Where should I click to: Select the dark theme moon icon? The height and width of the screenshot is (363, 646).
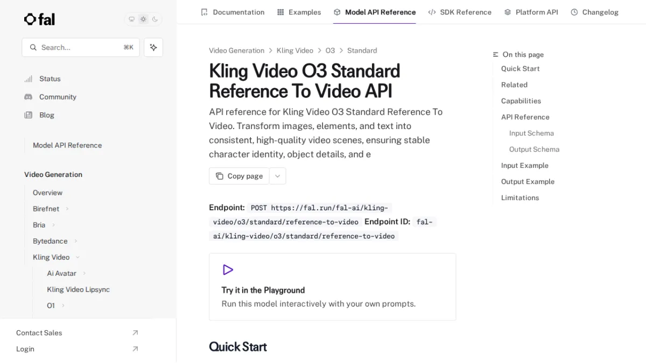click(x=155, y=19)
